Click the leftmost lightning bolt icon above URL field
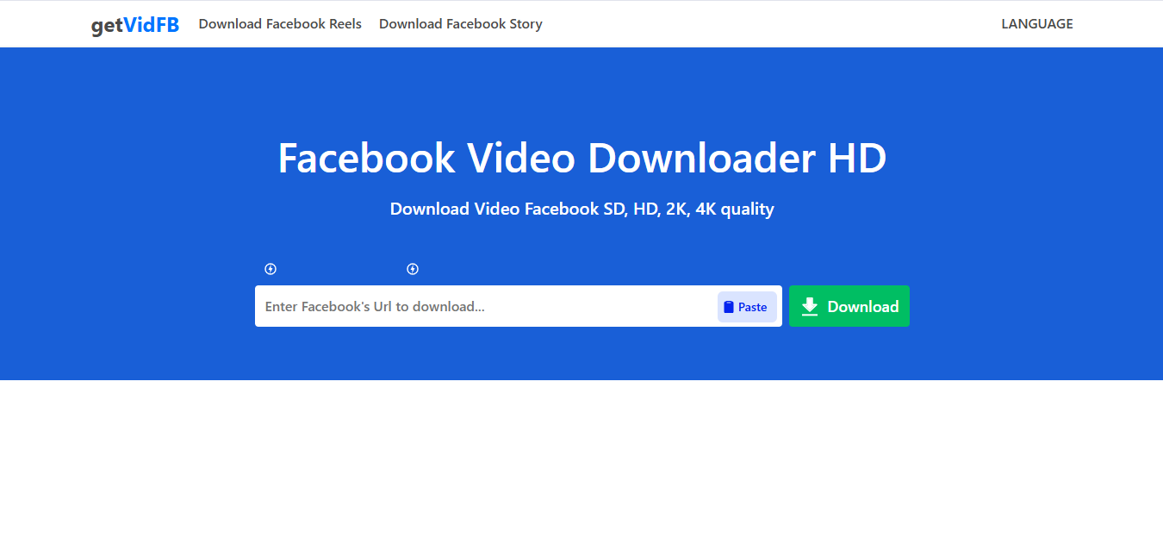This screenshot has height=544, width=1163. [x=271, y=269]
